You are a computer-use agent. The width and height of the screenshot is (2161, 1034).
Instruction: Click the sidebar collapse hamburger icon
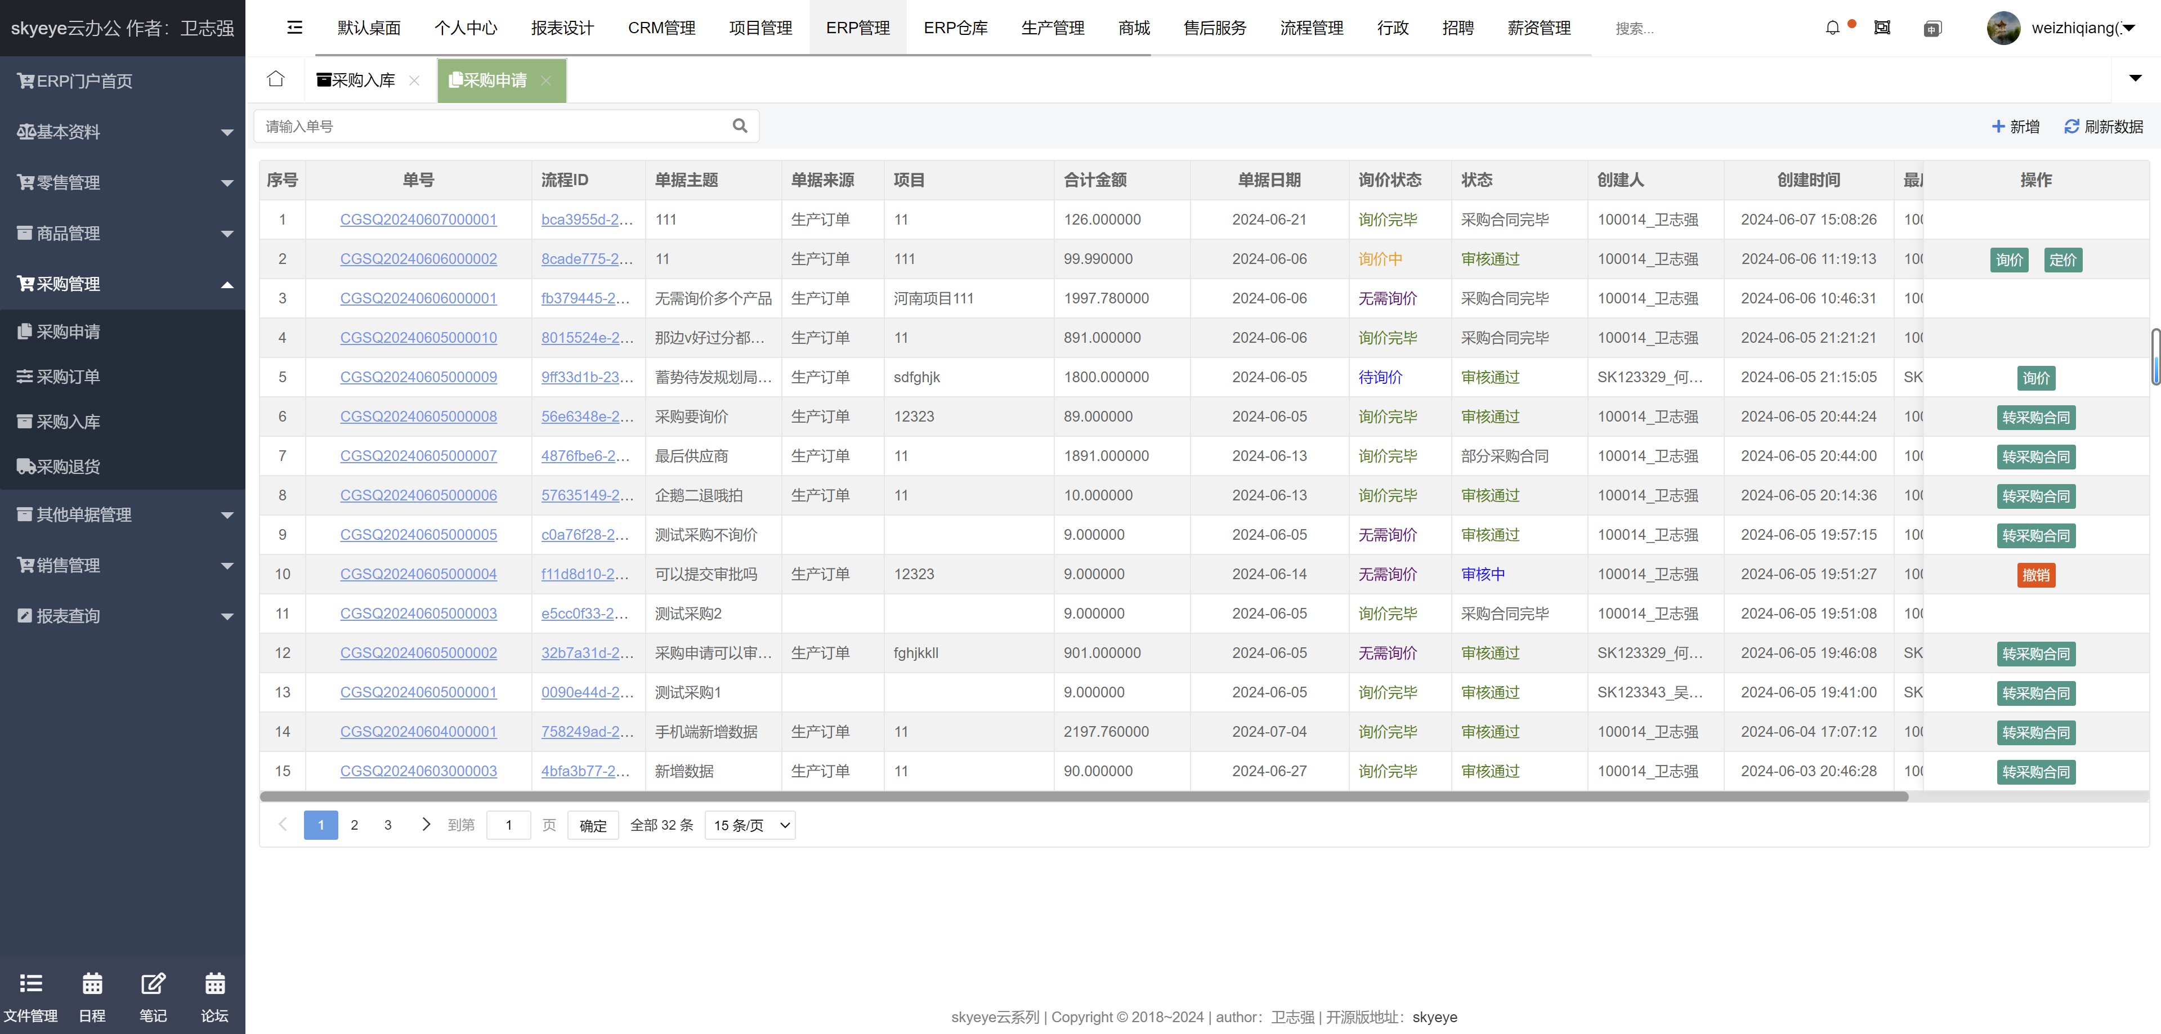point(294,28)
